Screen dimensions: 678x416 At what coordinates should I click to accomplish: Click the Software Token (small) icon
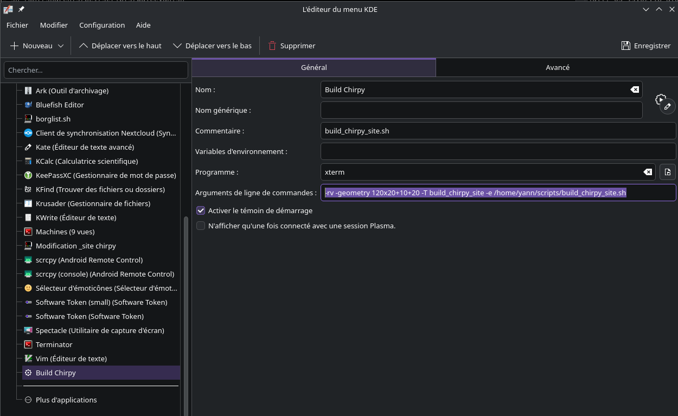pyautogui.click(x=28, y=302)
